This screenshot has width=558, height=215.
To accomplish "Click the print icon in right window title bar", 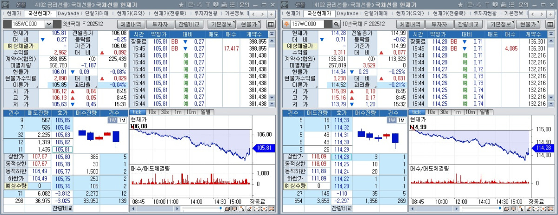I will pyautogui.click(x=504, y=5).
